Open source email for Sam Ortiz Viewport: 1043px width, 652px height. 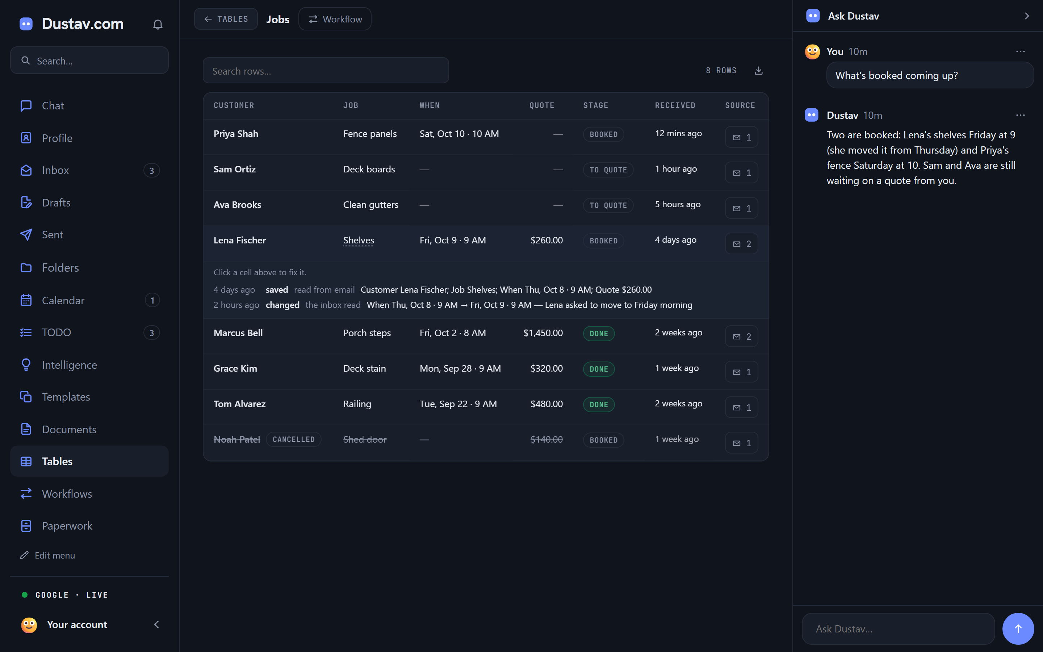(x=741, y=172)
